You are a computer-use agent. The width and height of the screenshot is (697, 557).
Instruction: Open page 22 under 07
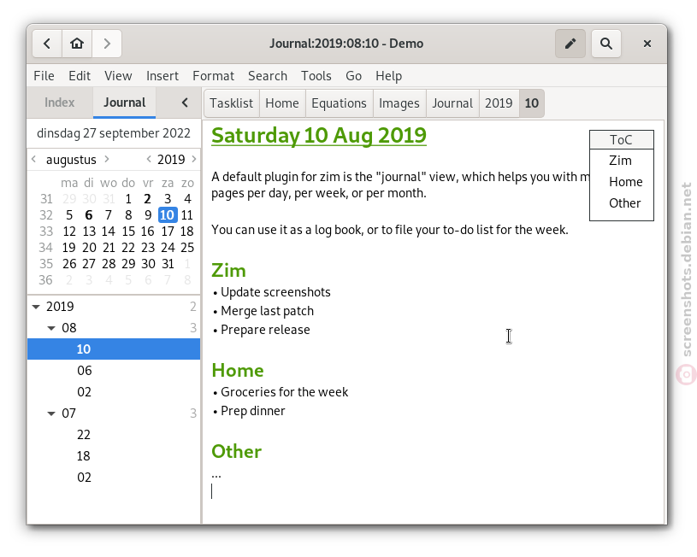pos(114,434)
